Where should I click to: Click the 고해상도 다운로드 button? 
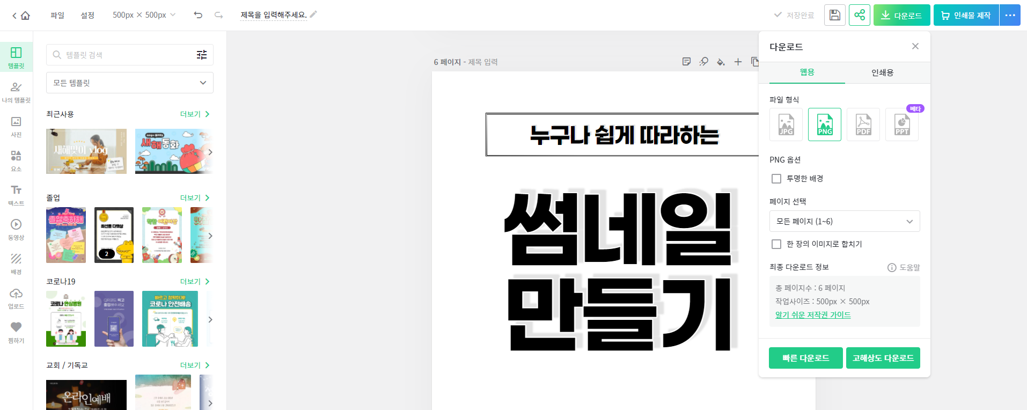point(883,358)
